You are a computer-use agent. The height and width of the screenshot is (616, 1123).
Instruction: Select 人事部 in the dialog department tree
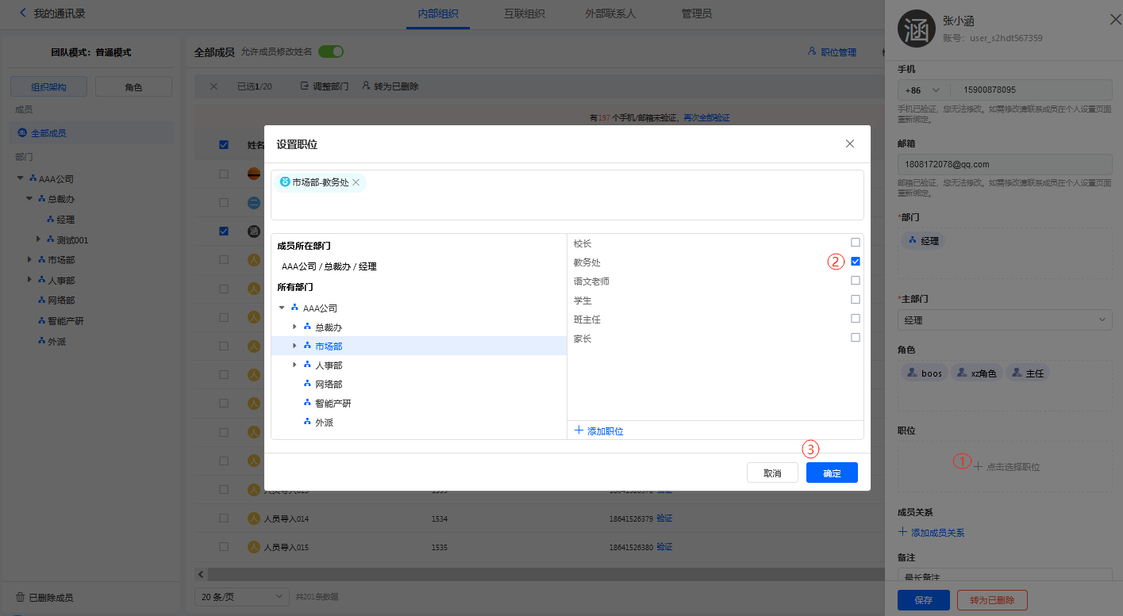[329, 365]
